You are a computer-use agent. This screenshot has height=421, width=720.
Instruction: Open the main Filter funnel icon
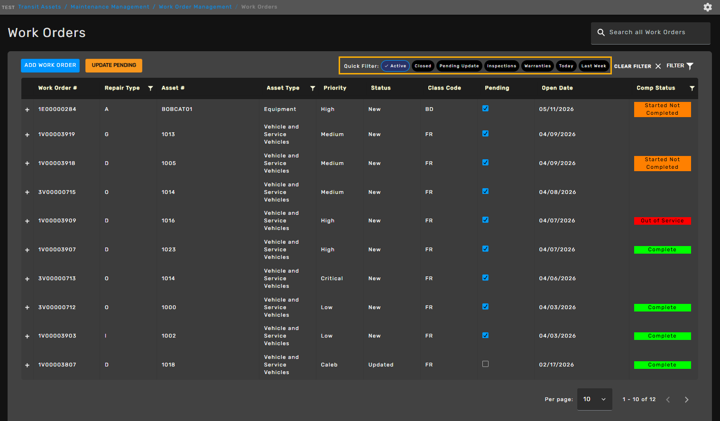(690, 66)
